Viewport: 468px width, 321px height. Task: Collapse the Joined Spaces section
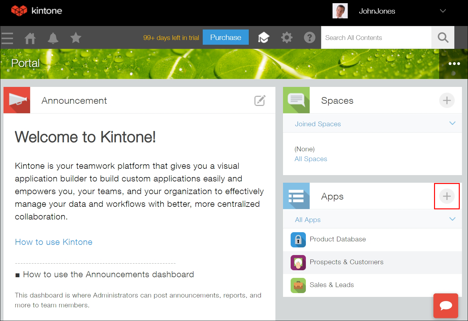[x=453, y=123]
